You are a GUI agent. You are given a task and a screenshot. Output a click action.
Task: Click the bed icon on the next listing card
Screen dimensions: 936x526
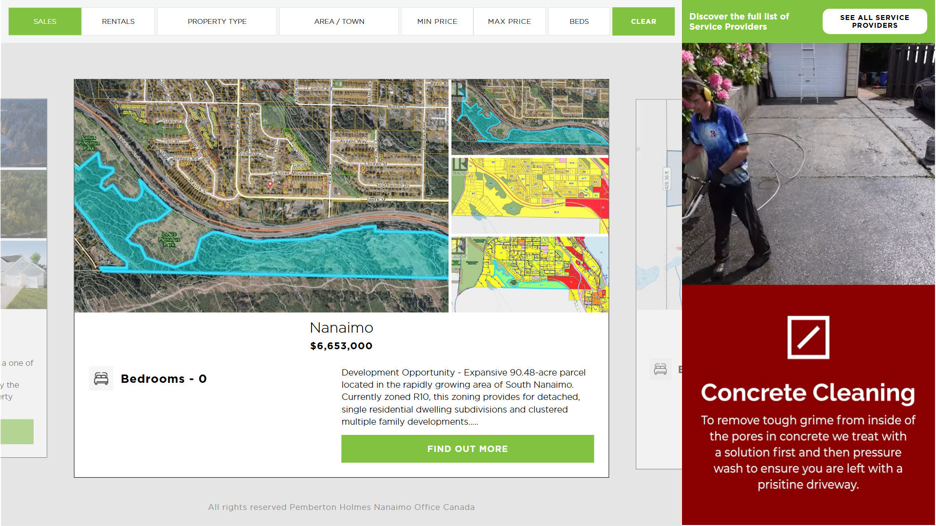click(x=660, y=369)
